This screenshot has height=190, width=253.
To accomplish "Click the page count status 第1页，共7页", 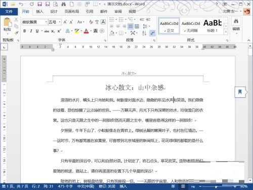I will coord(15,186).
